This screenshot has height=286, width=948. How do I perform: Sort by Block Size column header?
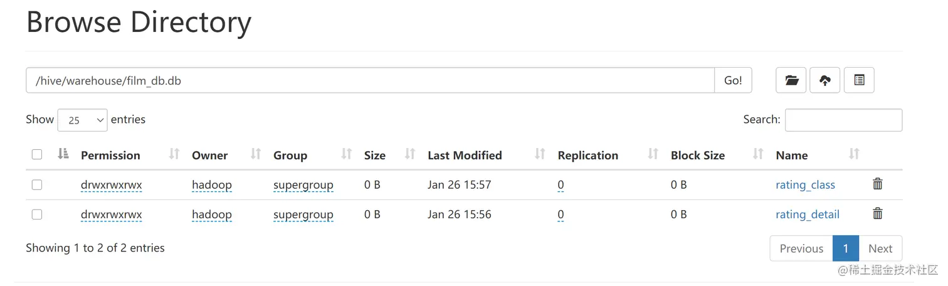(697, 155)
